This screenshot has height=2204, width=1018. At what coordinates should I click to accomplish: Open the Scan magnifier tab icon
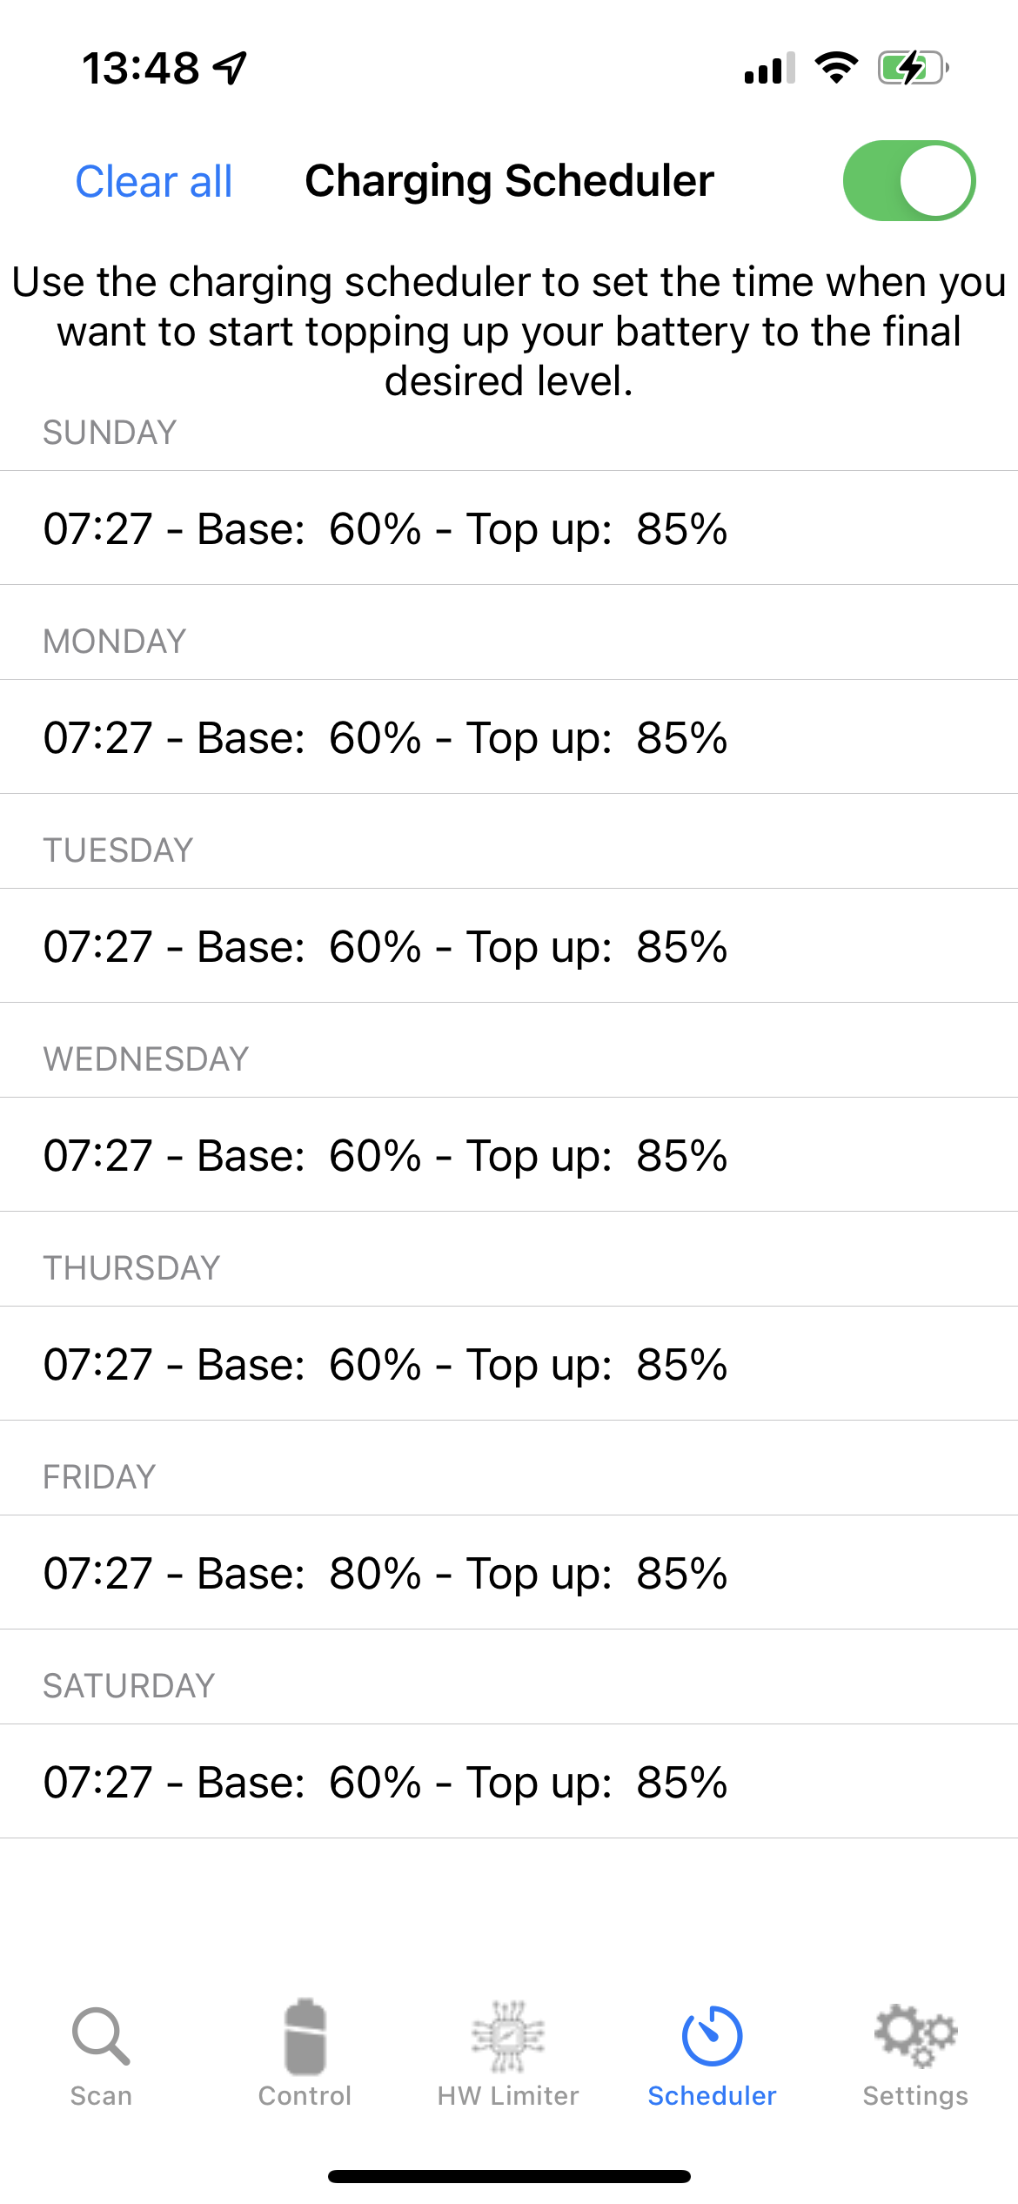101,2035
